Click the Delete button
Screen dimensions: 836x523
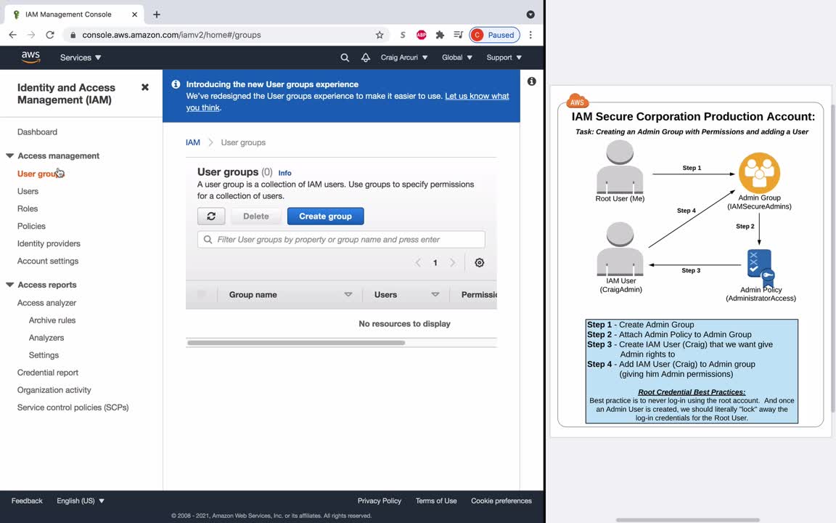tap(256, 216)
